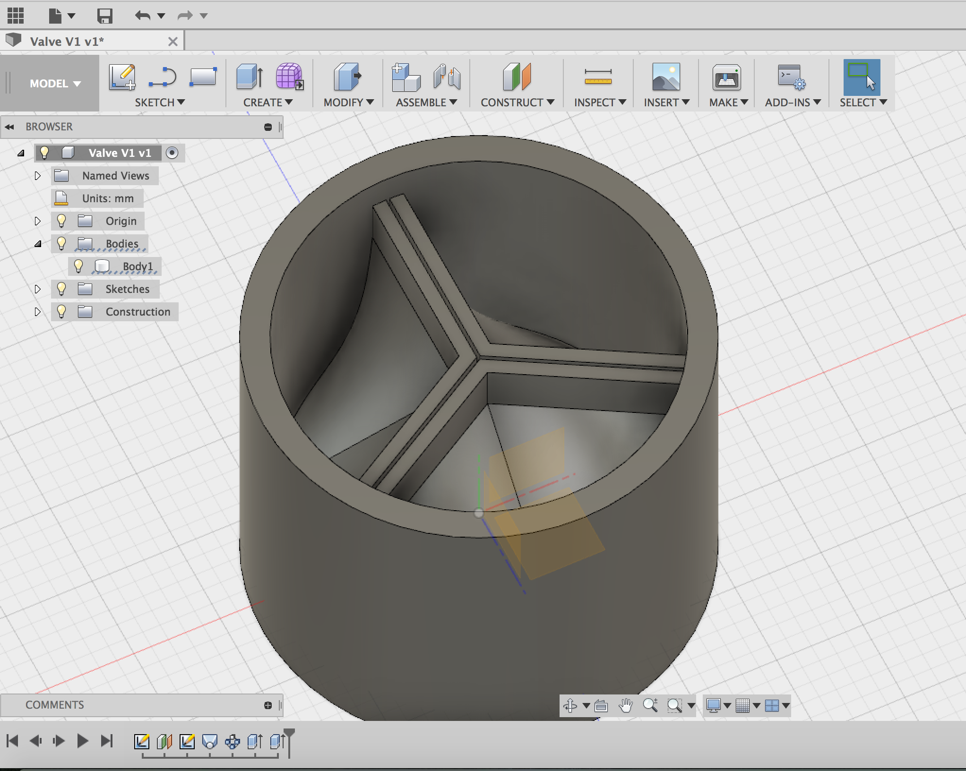Click the activate radio button on Valve V1 v1

click(172, 153)
